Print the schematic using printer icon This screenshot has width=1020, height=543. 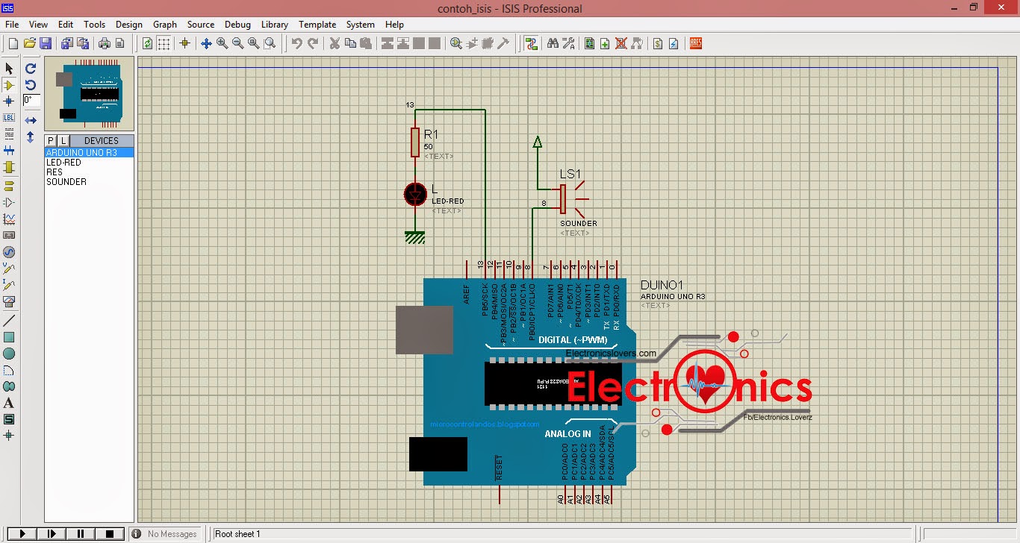(x=105, y=44)
